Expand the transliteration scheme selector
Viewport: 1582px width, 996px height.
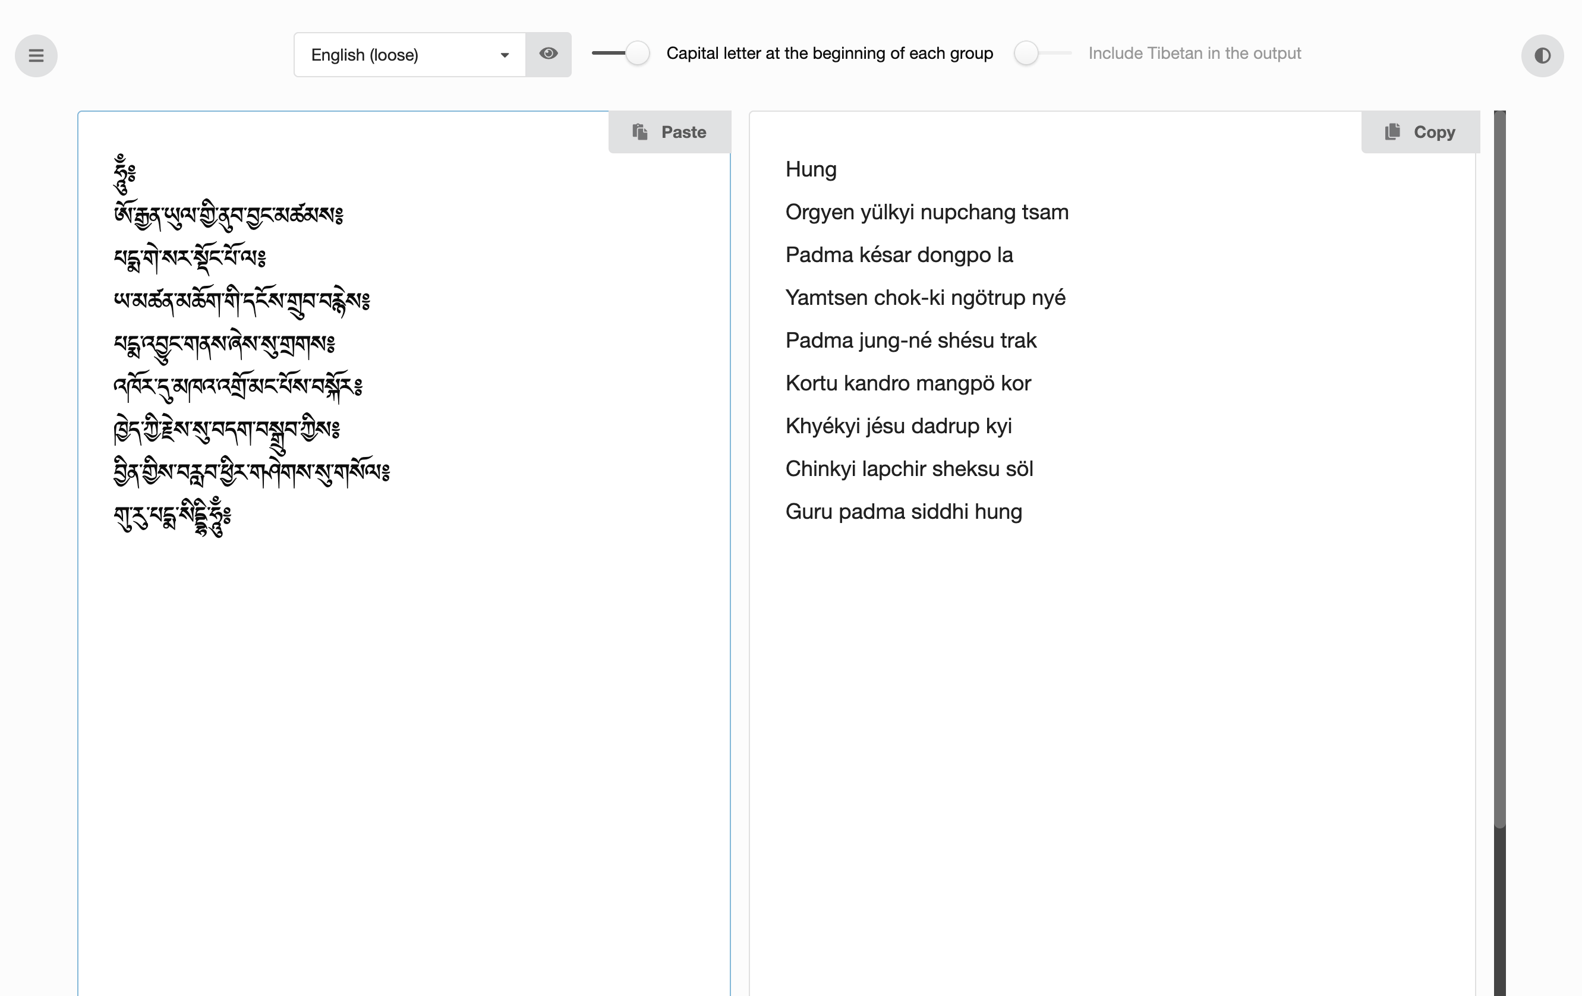click(x=407, y=55)
